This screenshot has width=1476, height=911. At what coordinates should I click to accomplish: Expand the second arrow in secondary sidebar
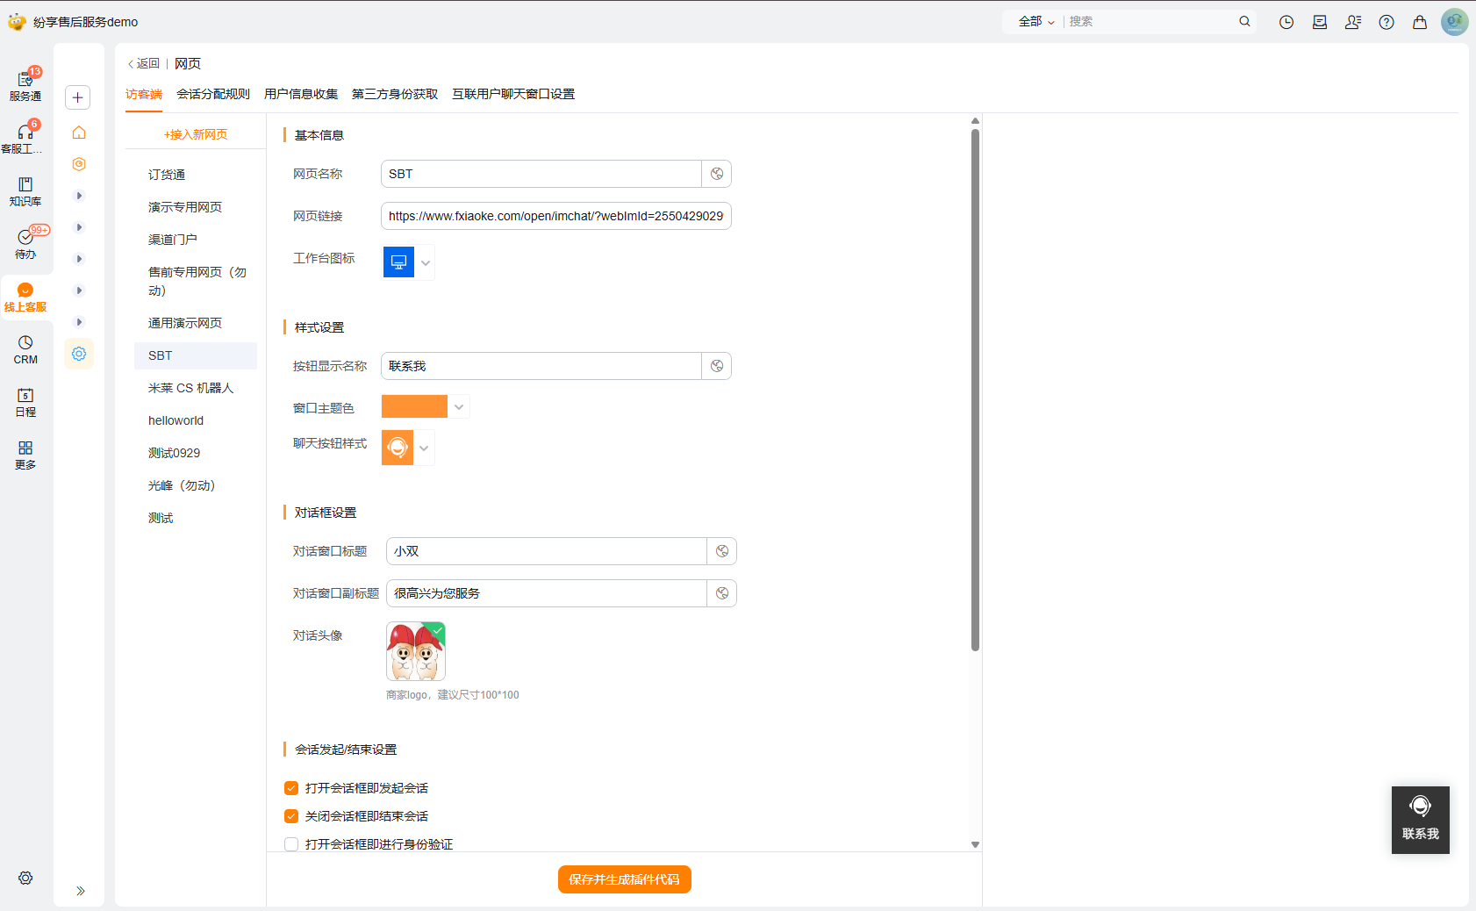pos(79,227)
